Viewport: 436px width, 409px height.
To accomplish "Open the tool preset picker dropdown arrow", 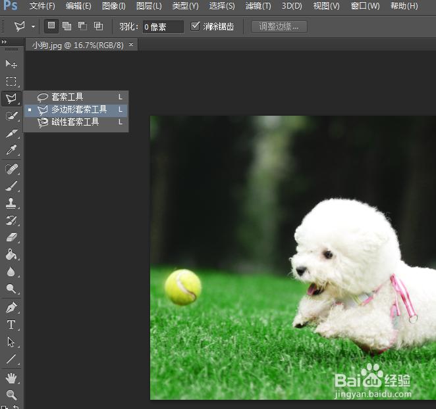I will (x=33, y=27).
